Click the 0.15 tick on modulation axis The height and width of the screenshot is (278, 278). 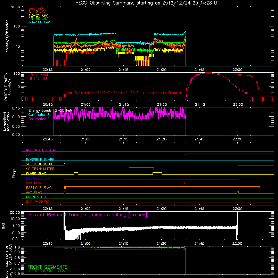point(16,108)
